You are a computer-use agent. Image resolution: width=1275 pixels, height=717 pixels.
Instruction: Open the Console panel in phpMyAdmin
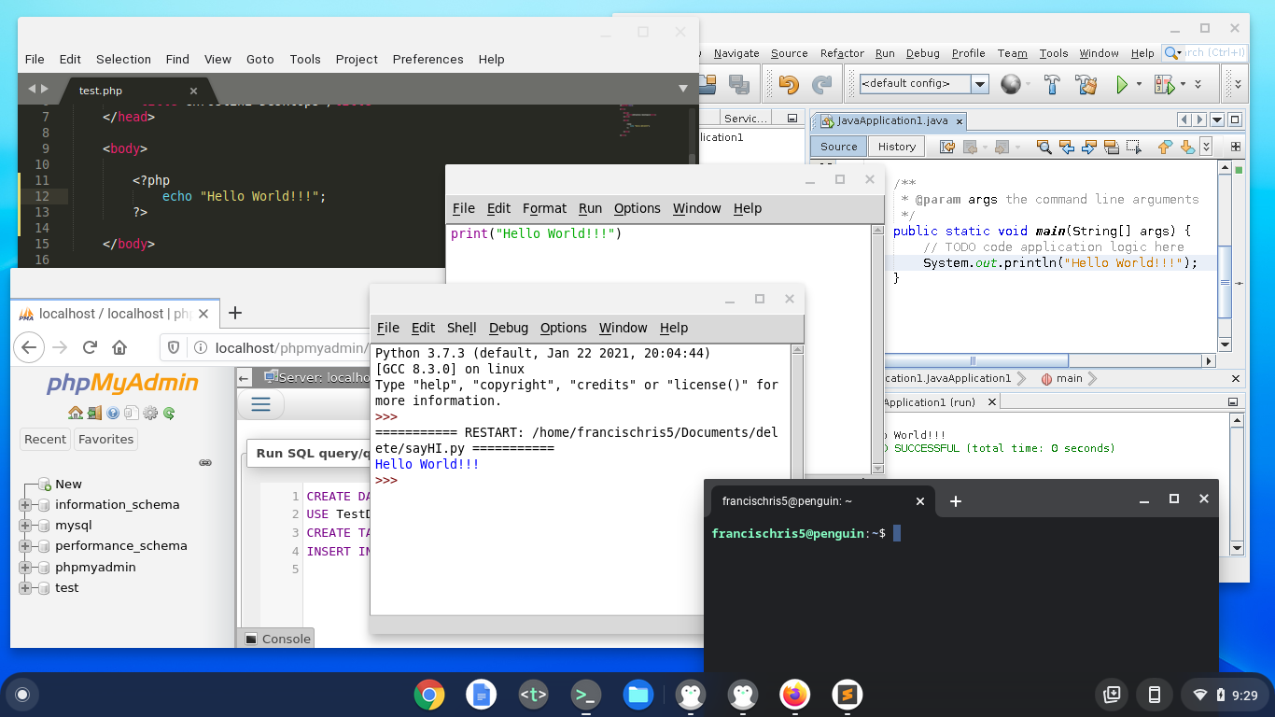(x=277, y=639)
